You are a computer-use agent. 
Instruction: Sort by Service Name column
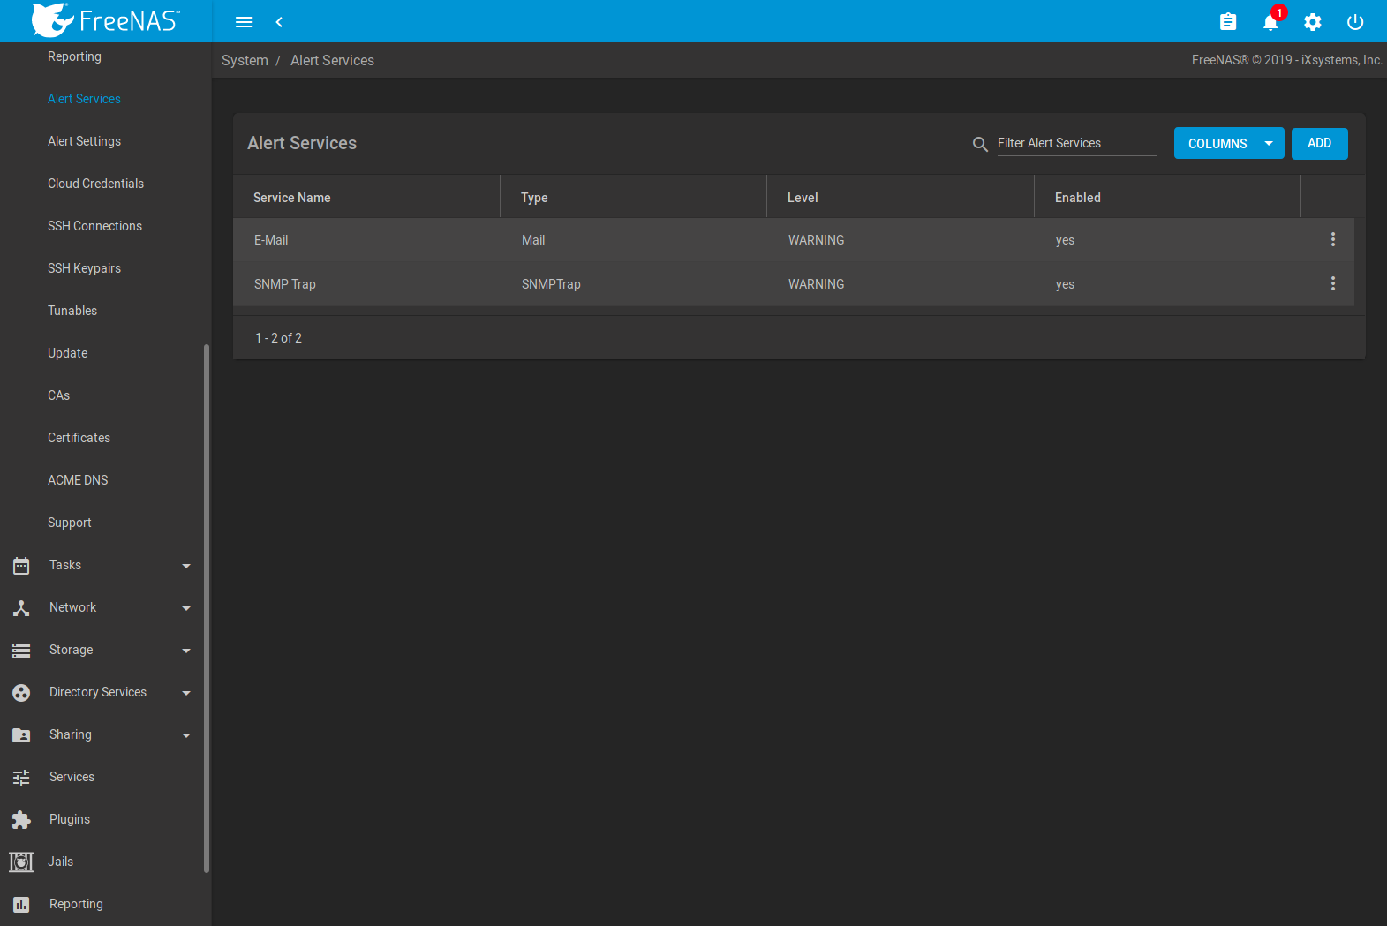(x=292, y=198)
